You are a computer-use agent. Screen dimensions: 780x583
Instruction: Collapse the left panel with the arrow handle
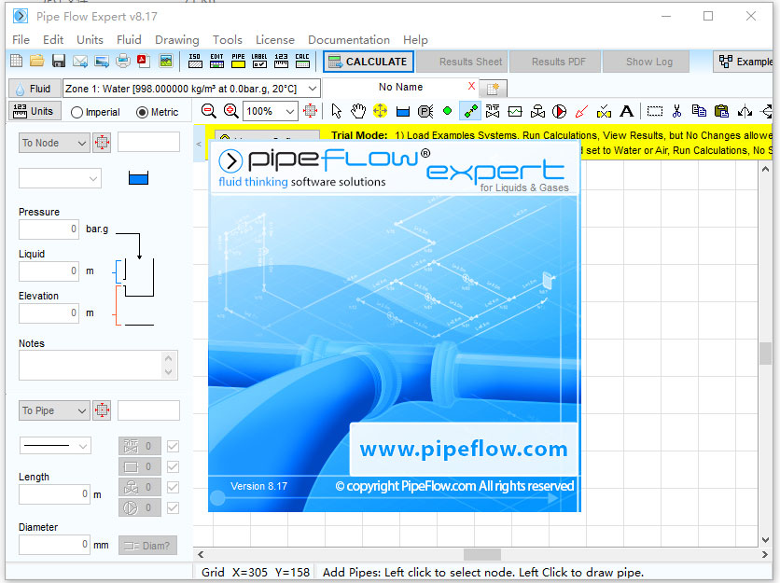(199, 144)
